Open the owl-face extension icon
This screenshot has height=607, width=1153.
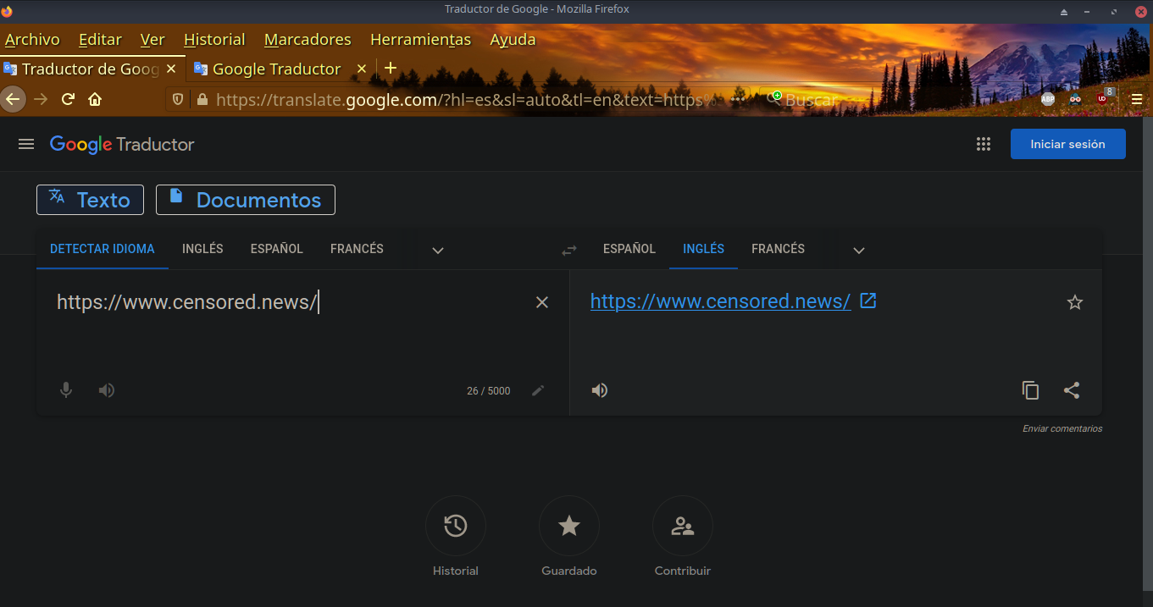click(1075, 99)
